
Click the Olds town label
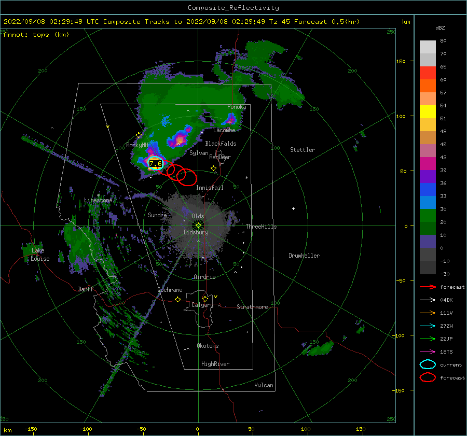[x=198, y=216]
